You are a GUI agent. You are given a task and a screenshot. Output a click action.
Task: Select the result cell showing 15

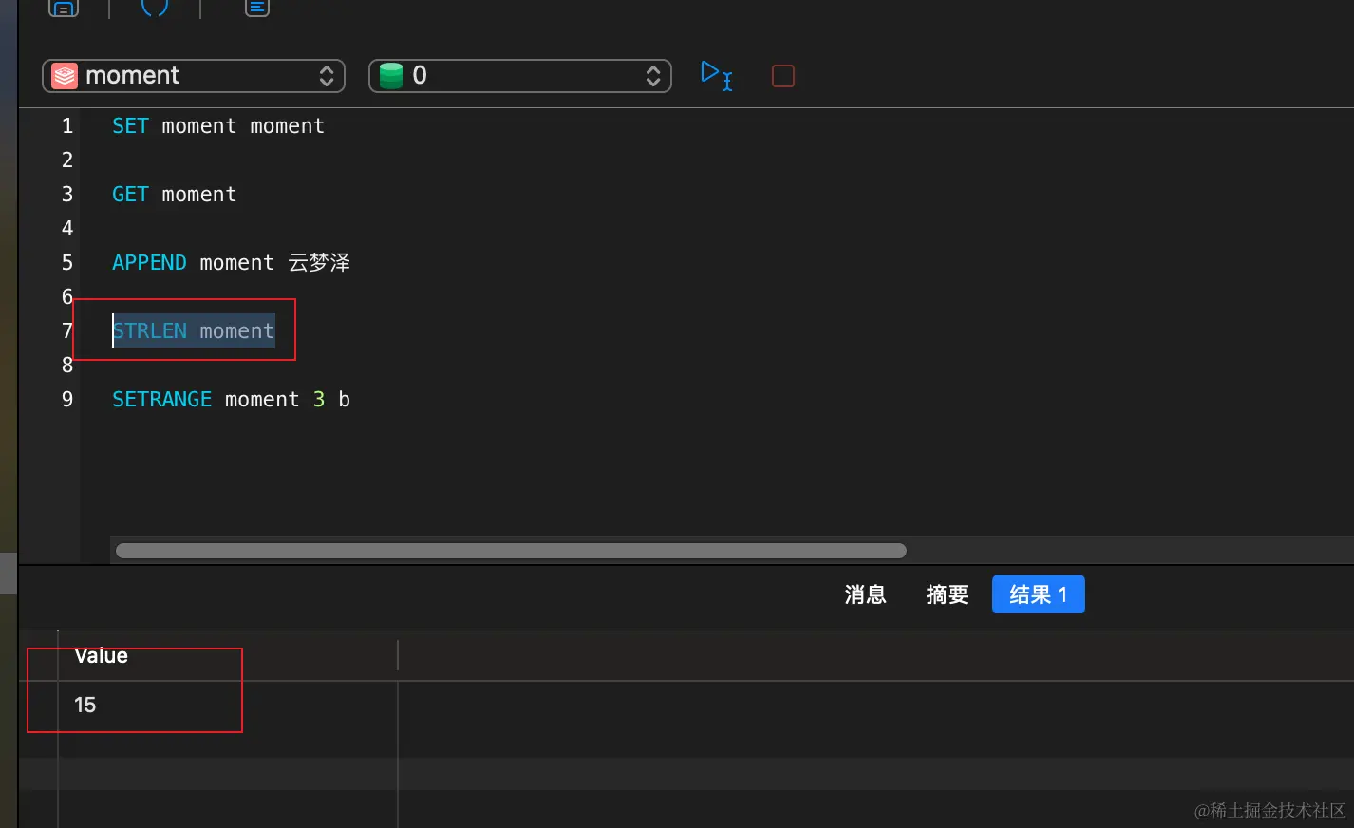click(228, 705)
